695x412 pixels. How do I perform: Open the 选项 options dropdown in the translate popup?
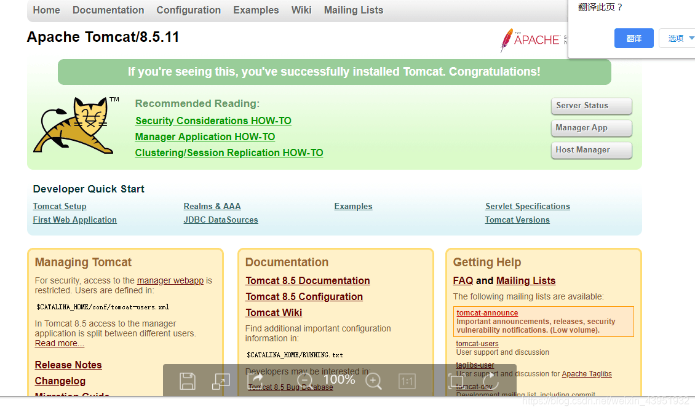pos(678,38)
